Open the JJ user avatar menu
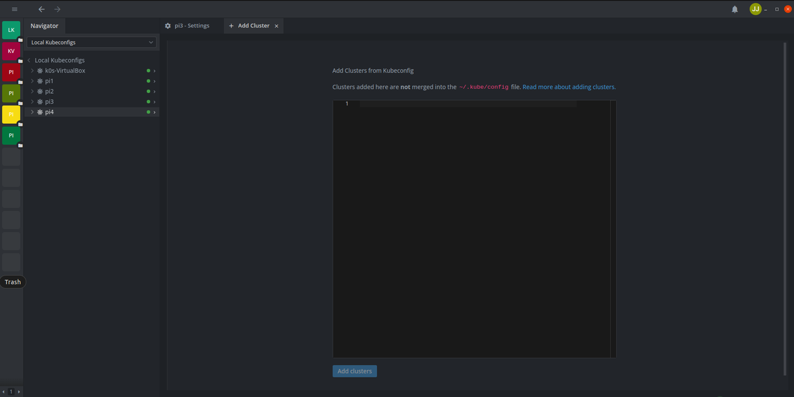Viewport: 794px width, 397px height. coord(755,9)
